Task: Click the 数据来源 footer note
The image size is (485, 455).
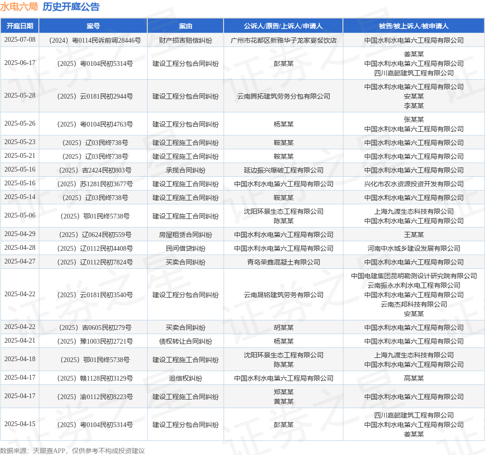Action: 72,451
